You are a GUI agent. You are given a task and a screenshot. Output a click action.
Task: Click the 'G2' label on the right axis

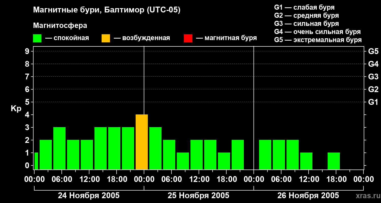point(373,89)
